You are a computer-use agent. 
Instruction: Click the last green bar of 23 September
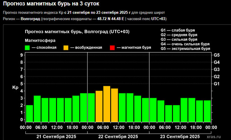[x=207, y=110]
